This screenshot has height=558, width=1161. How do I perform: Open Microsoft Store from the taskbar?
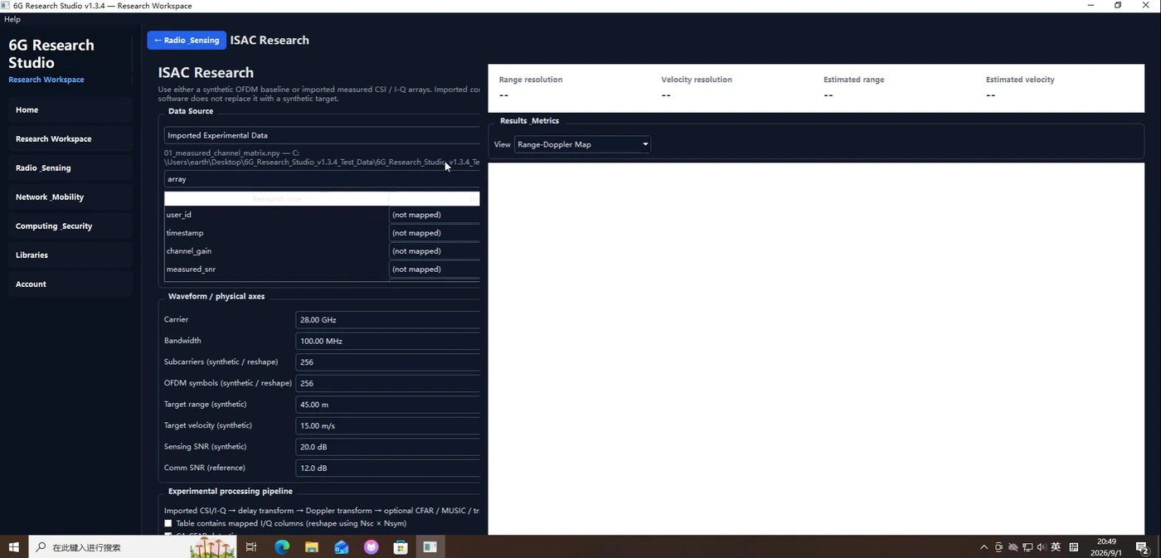click(401, 547)
